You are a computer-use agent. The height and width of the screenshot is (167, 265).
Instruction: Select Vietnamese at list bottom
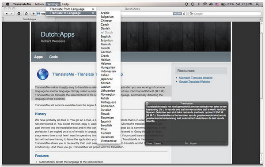(x=108, y=141)
